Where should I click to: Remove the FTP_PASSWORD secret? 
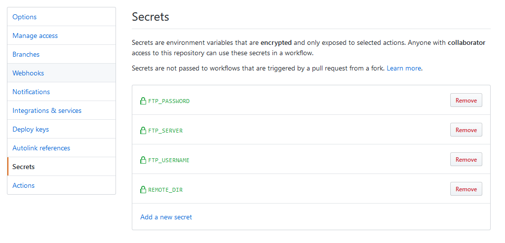click(x=466, y=100)
